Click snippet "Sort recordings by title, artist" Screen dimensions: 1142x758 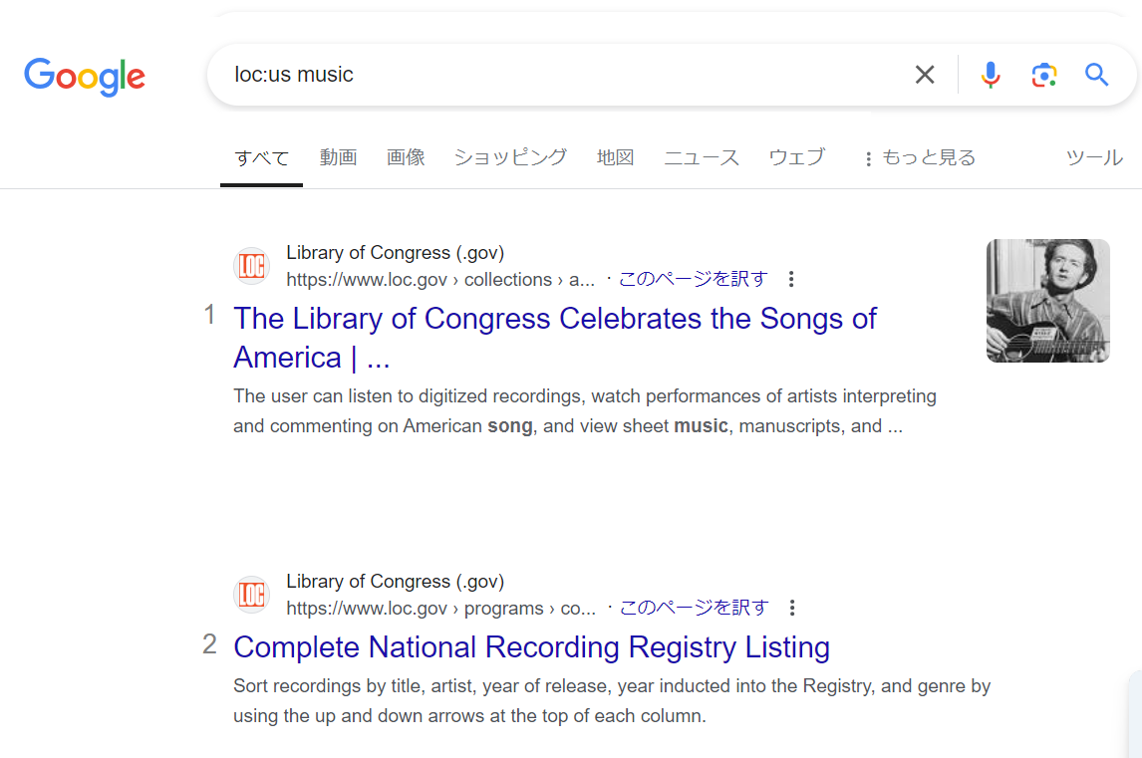click(x=612, y=700)
